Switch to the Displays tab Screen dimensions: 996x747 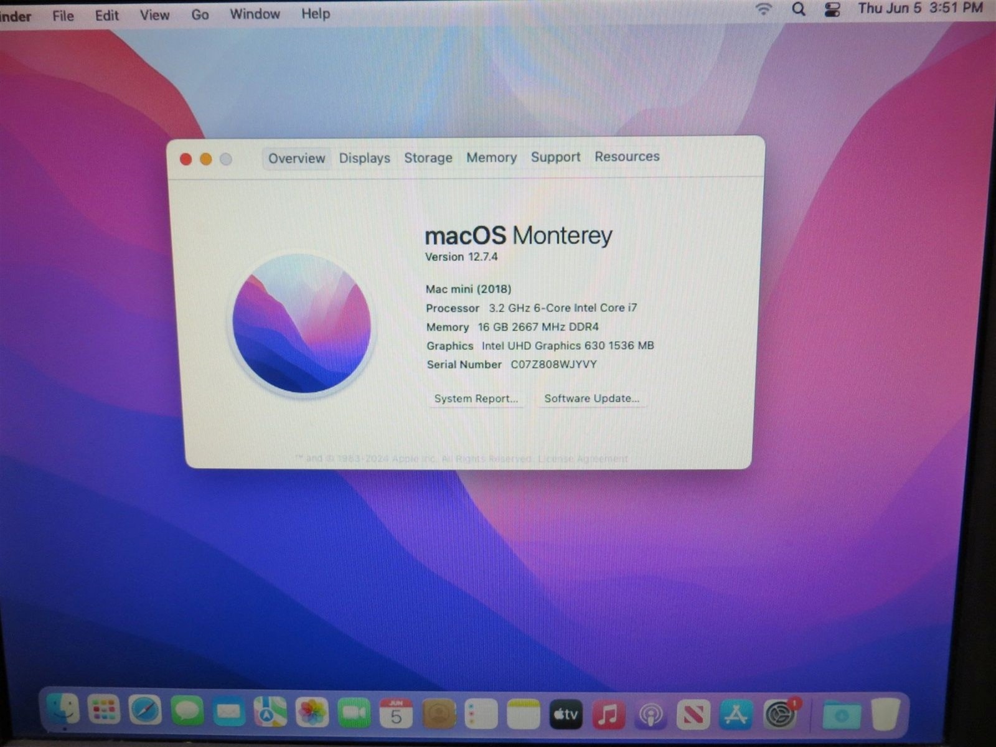[365, 158]
